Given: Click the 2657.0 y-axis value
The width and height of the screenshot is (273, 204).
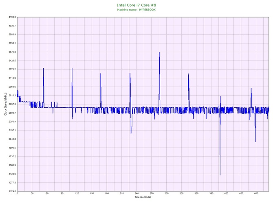Looking at the screenshot, I should point(12,104).
